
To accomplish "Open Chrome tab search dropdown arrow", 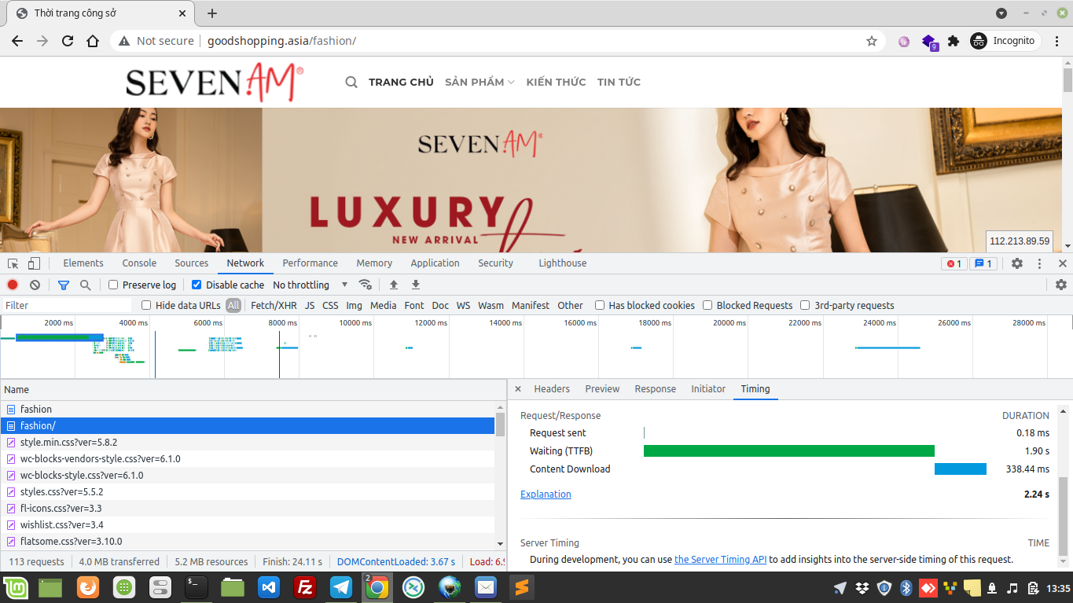I will pos(1001,13).
